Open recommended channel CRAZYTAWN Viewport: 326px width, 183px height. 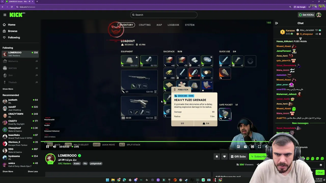click(x=20, y=115)
